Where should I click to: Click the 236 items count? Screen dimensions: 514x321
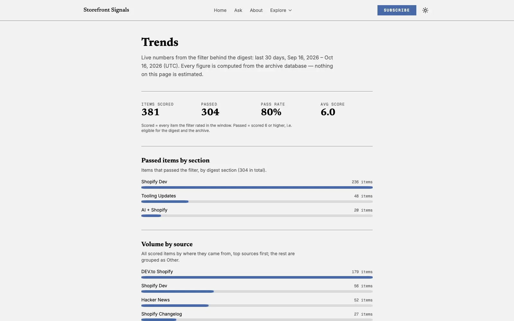(x=362, y=182)
